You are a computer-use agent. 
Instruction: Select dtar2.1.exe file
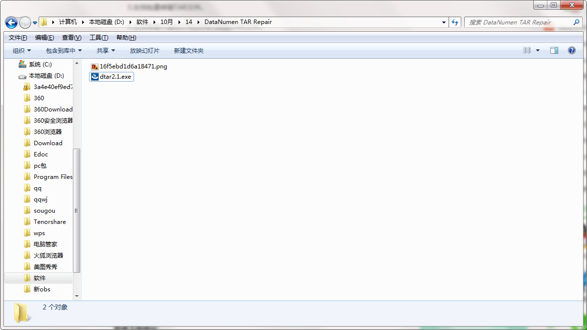pos(112,77)
